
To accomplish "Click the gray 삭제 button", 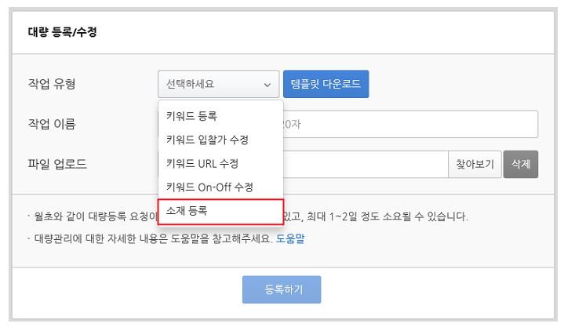I will click(x=521, y=165).
